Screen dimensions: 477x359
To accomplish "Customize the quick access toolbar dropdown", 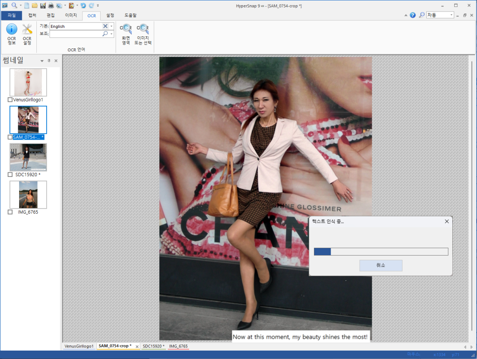I will click(98, 6).
